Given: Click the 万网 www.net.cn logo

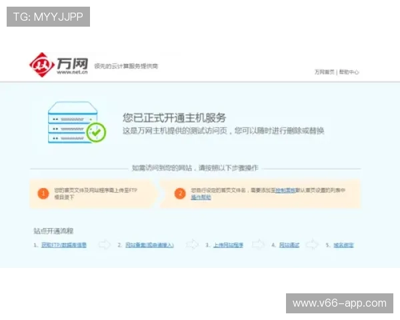Looking at the screenshot, I should (59, 65).
